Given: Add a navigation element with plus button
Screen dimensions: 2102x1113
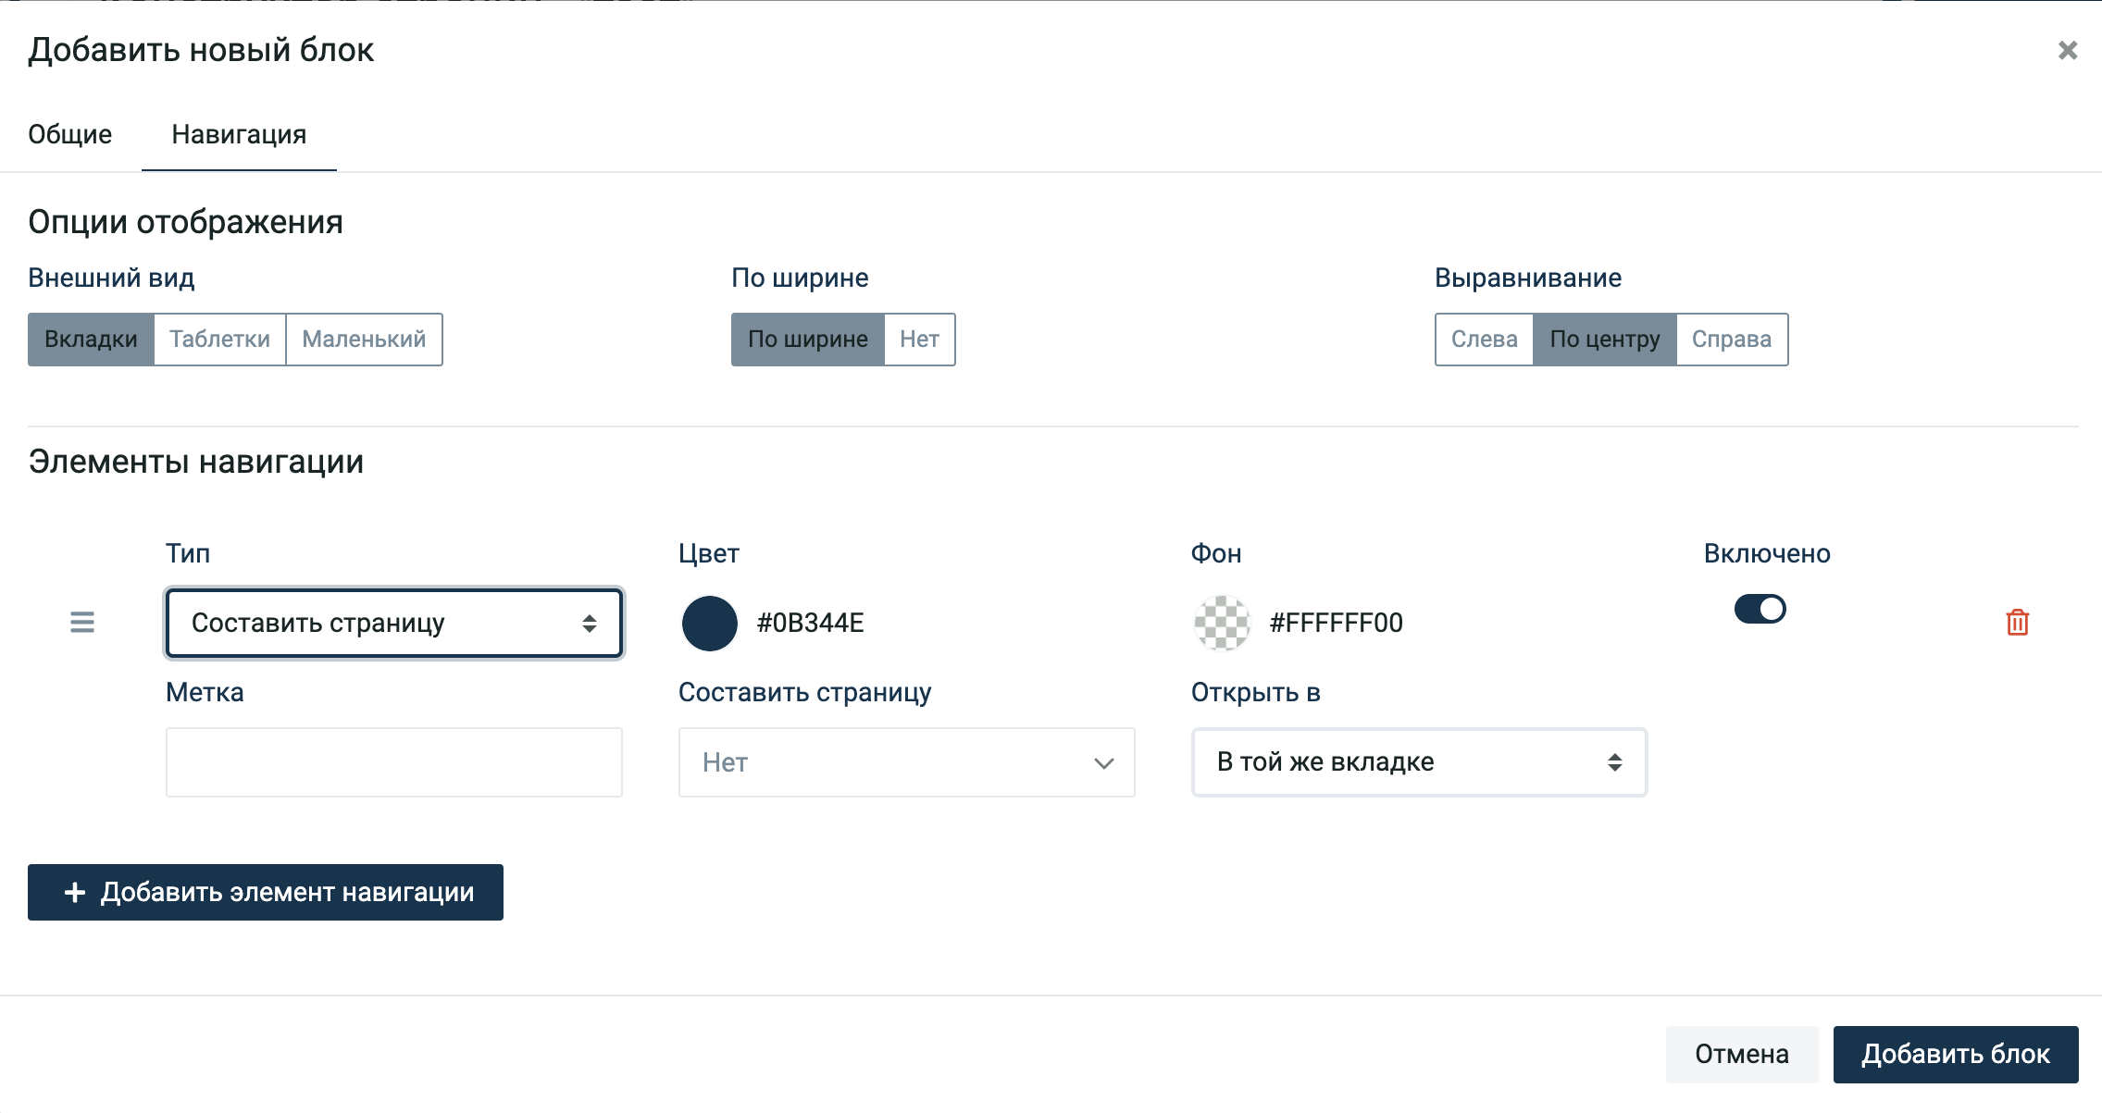Looking at the screenshot, I should tap(266, 892).
